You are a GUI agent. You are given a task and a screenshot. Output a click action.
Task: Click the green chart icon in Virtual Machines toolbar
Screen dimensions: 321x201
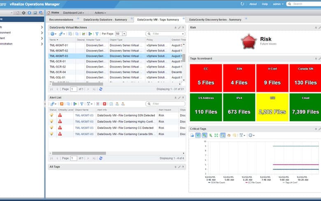(84, 34)
